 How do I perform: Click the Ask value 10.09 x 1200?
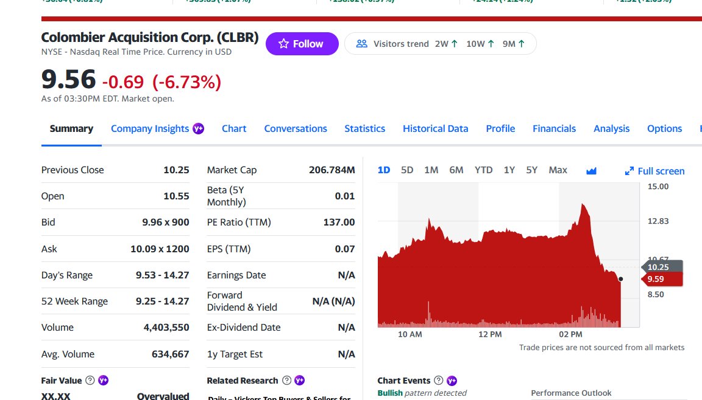160,249
